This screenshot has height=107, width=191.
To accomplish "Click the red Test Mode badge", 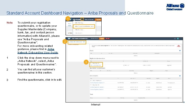I will (107, 39).
